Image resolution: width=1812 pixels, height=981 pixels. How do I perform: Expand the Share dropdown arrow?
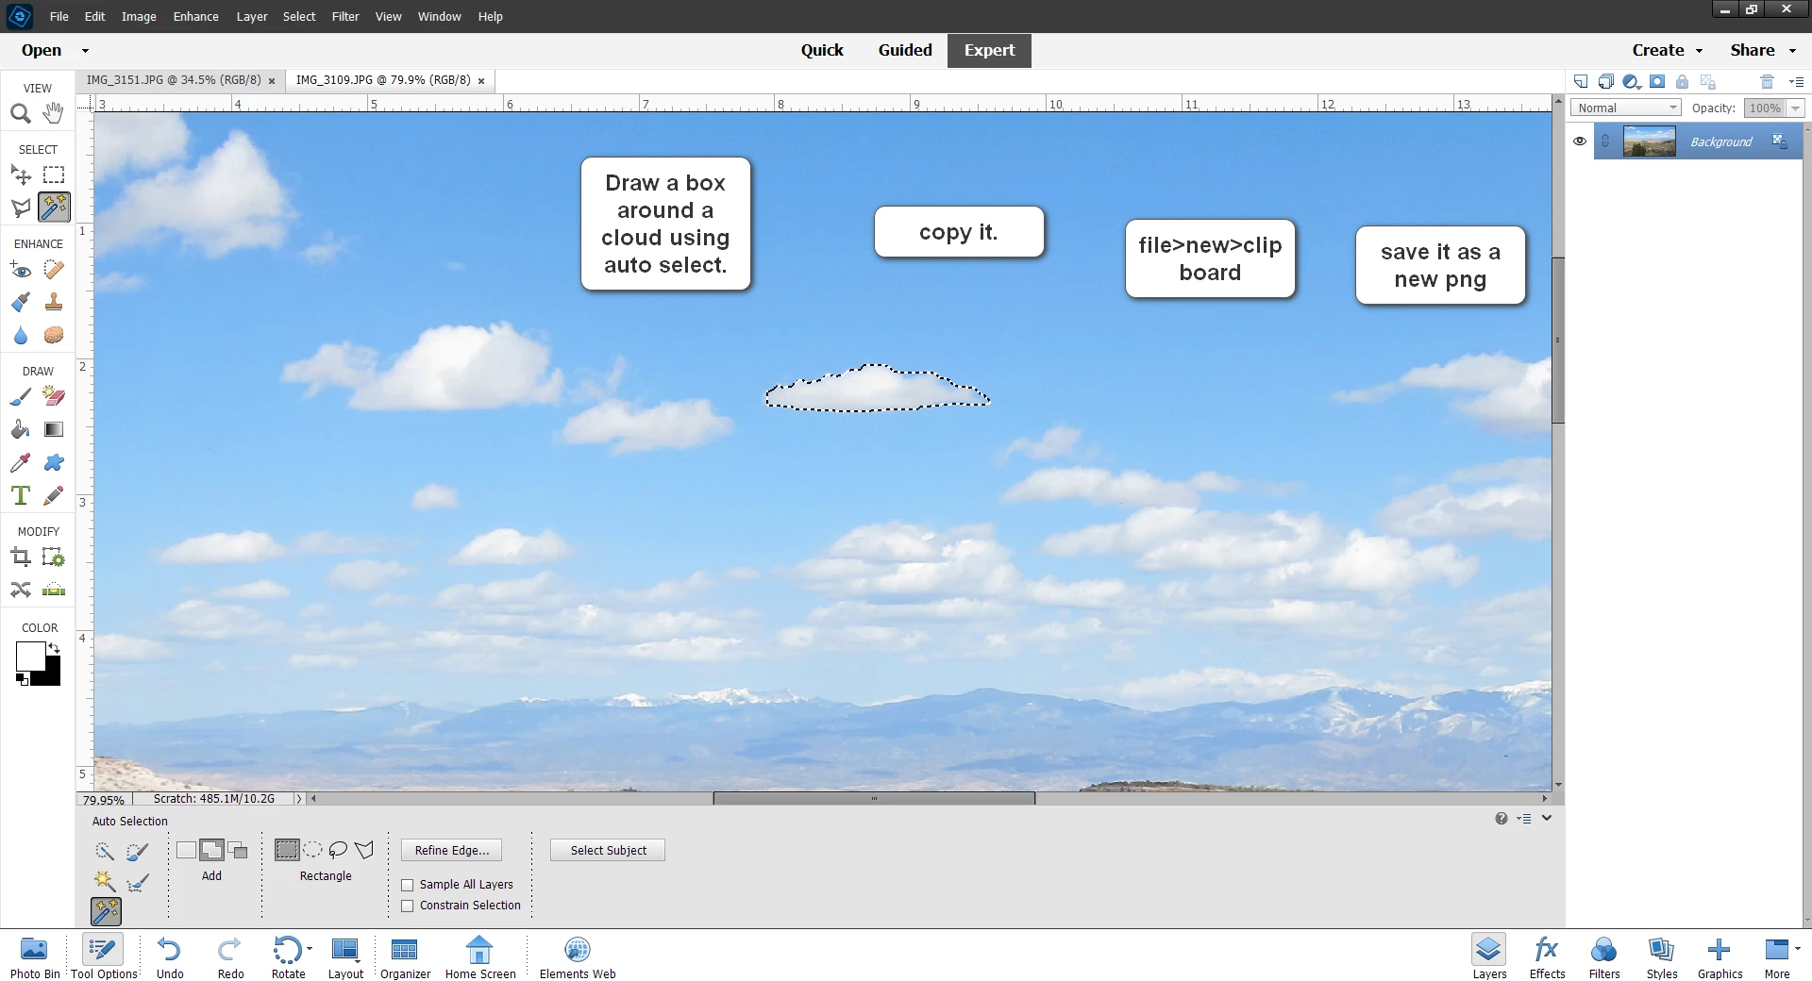point(1793,51)
